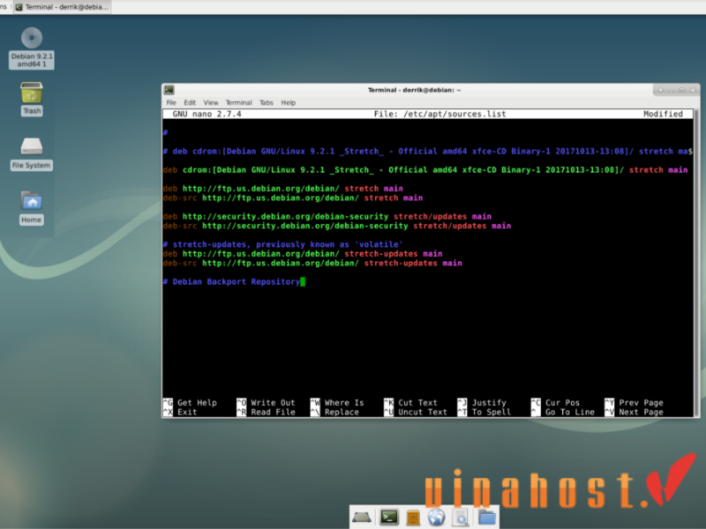Click the 'Get Help' nano shortcut
The height and width of the screenshot is (529, 706).
[x=190, y=403]
